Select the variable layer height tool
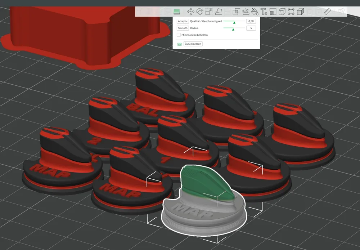360x250 pixels. coord(176,12)
